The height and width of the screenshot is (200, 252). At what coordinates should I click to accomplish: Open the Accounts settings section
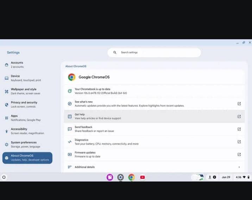pos(27,65)
